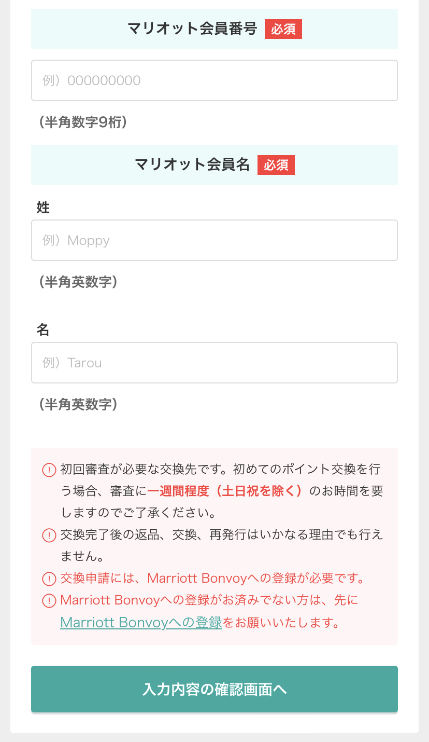Click the (半角数字9桁) hint text
429x742 pixels.
(83, 122)
